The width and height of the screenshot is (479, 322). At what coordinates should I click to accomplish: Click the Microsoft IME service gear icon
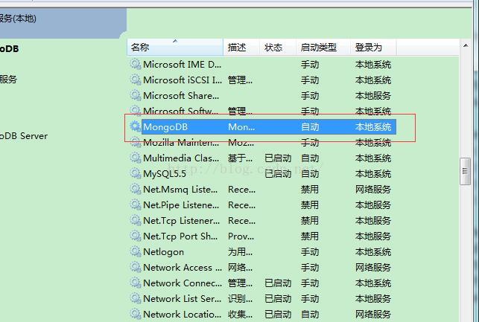135,65
